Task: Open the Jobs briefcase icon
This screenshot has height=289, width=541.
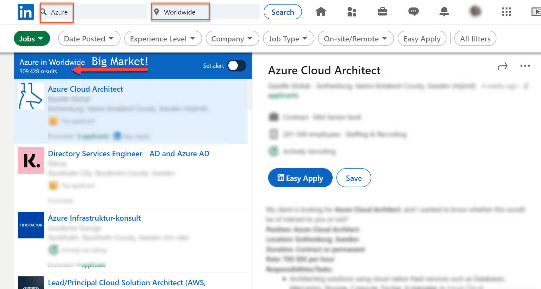Action: pyautogui.click(x=382, y=12)
